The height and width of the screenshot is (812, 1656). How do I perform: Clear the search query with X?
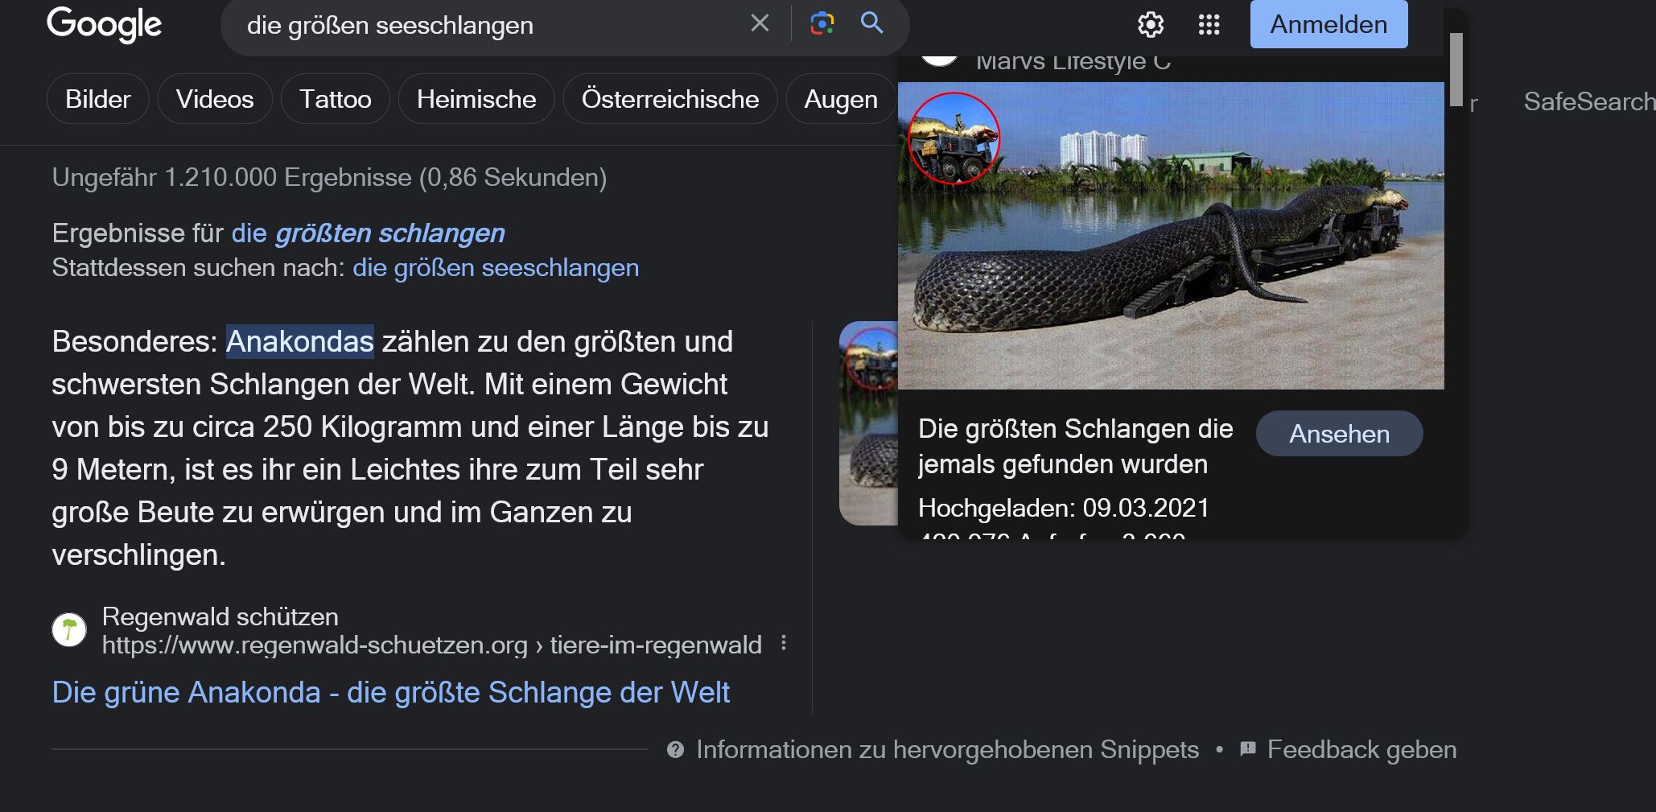click(x=760, y=23)
